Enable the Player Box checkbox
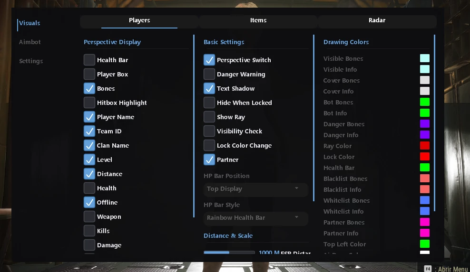This screenshot has height=272, width=470. click(89, 74)
